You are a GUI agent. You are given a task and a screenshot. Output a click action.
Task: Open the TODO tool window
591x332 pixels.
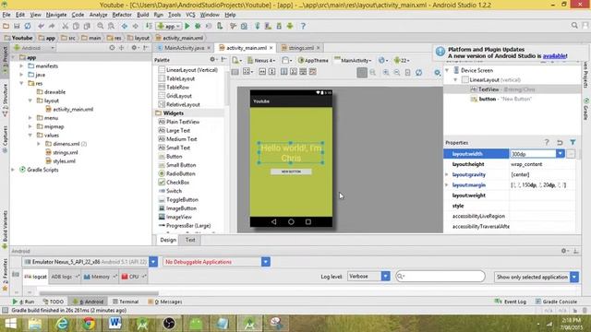click(54, 302)
